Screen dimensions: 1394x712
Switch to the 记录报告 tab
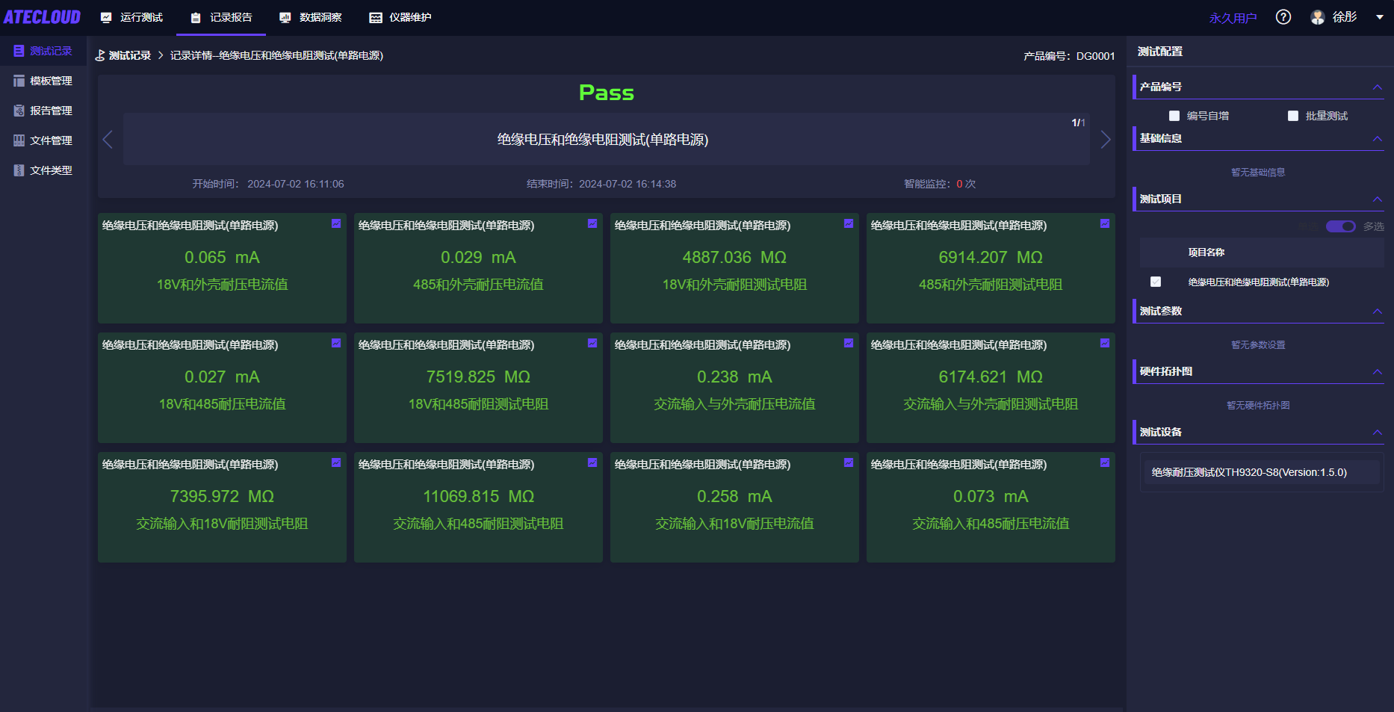pyautogui.click(x=221, y=17)
